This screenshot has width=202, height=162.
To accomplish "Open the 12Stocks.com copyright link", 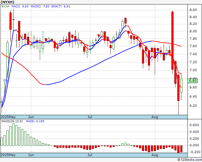I will pyautogui.click(x=190, y=160).
